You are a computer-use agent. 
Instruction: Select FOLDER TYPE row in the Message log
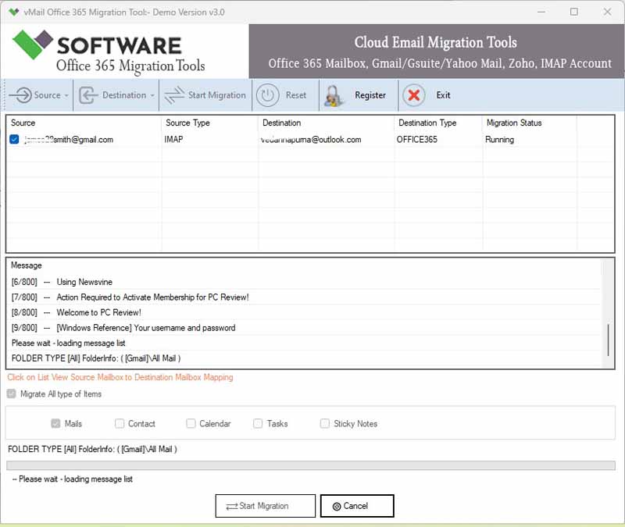tap(305, 358)
